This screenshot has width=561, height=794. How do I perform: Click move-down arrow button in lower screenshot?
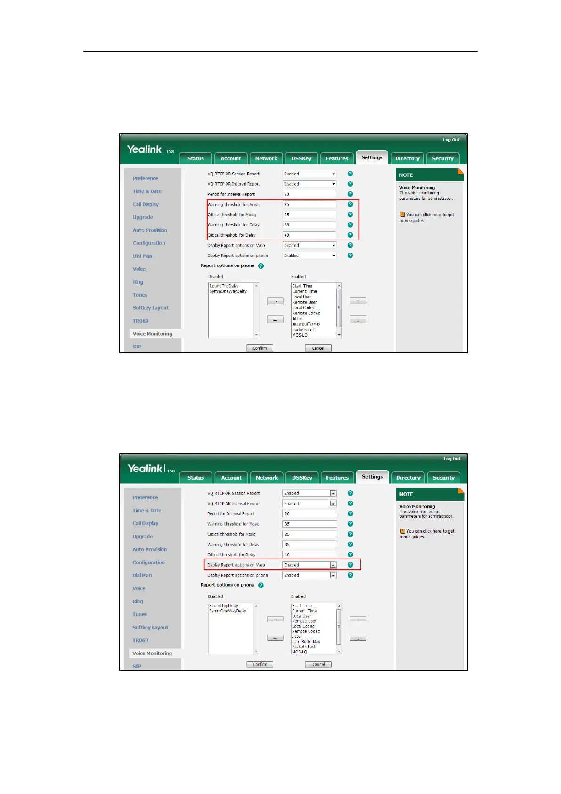tap(358, 638)
